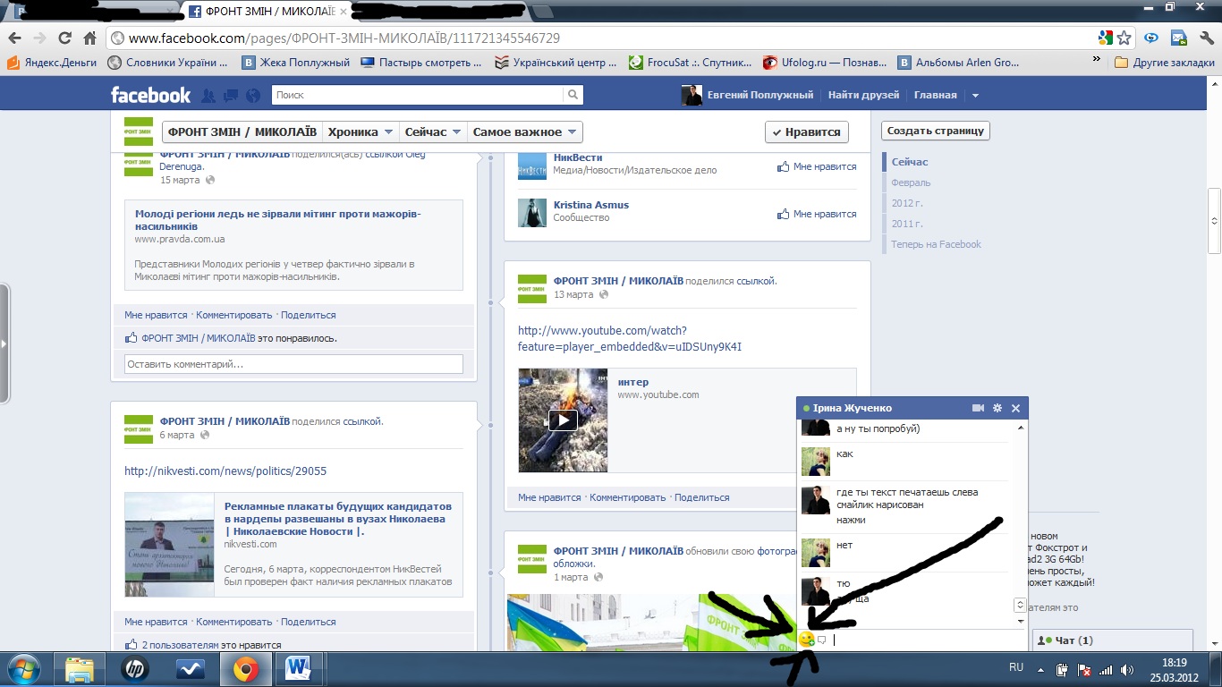Click the search magnifier button
This screenshot has width=1222, height=687.
point(573,95)
